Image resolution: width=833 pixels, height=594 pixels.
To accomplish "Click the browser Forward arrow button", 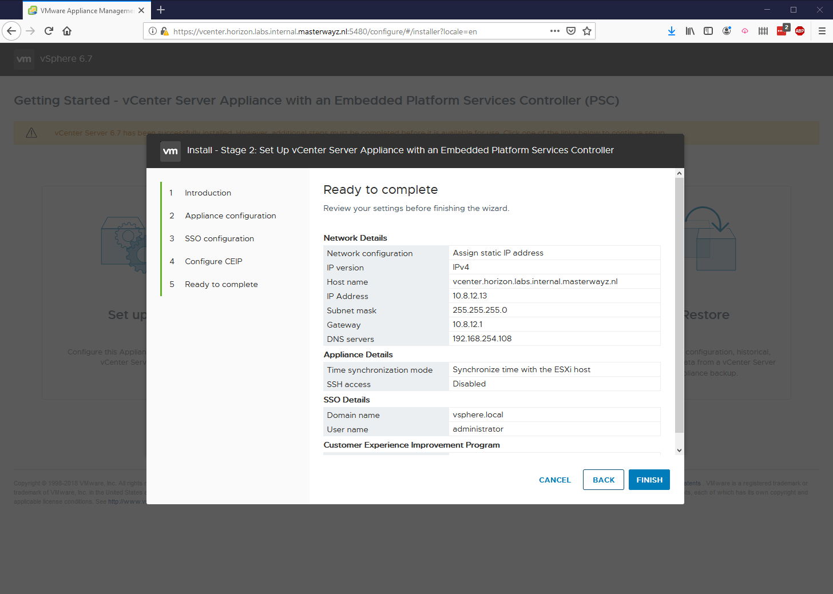I will click(31, 31).
